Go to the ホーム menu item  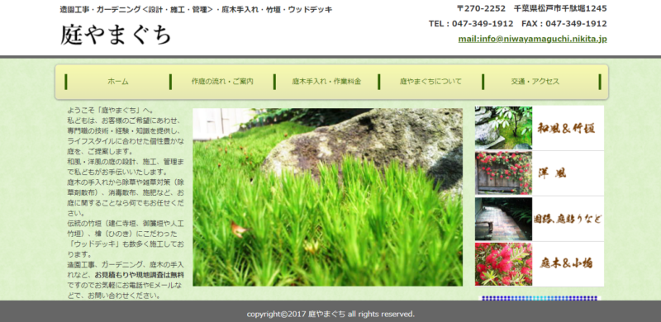click(x=118, y=82)
